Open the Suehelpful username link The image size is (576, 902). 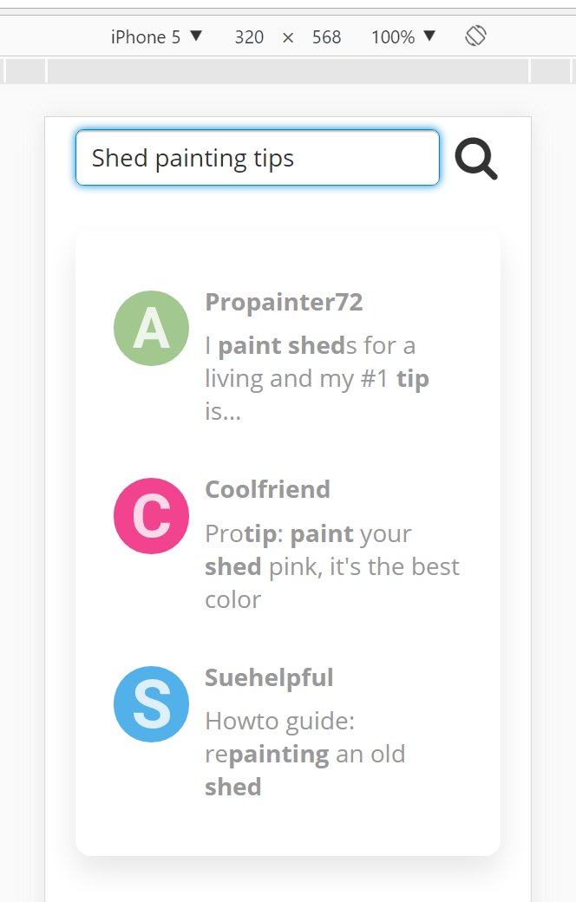click(x=269, y=677)
